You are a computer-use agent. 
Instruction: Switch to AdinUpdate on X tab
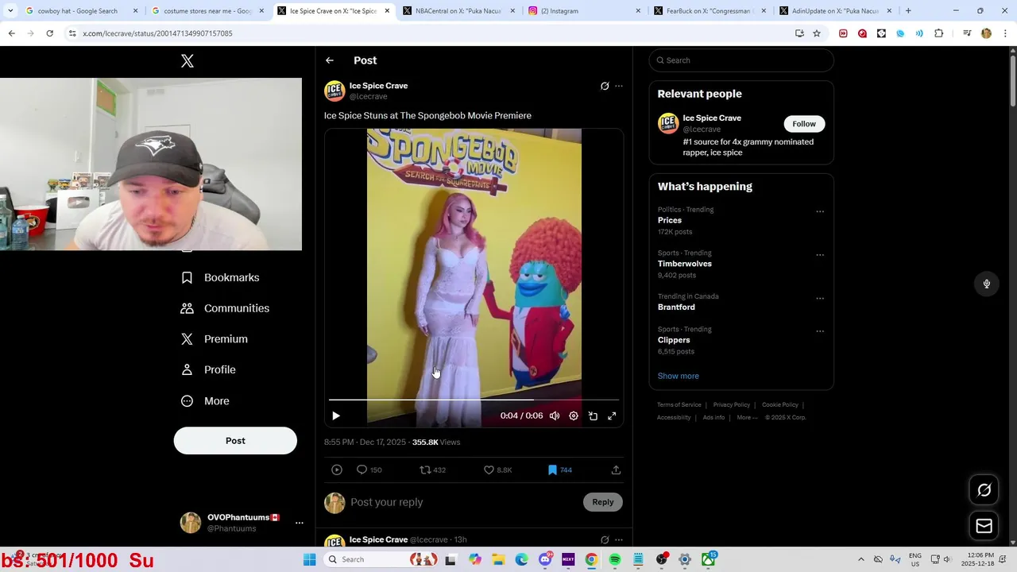(x=836, y=11)
